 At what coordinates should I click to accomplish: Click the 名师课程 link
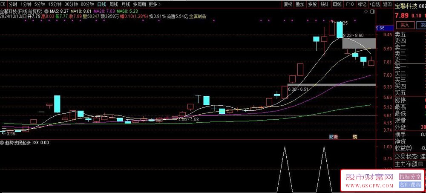click(x=410, y=185)
